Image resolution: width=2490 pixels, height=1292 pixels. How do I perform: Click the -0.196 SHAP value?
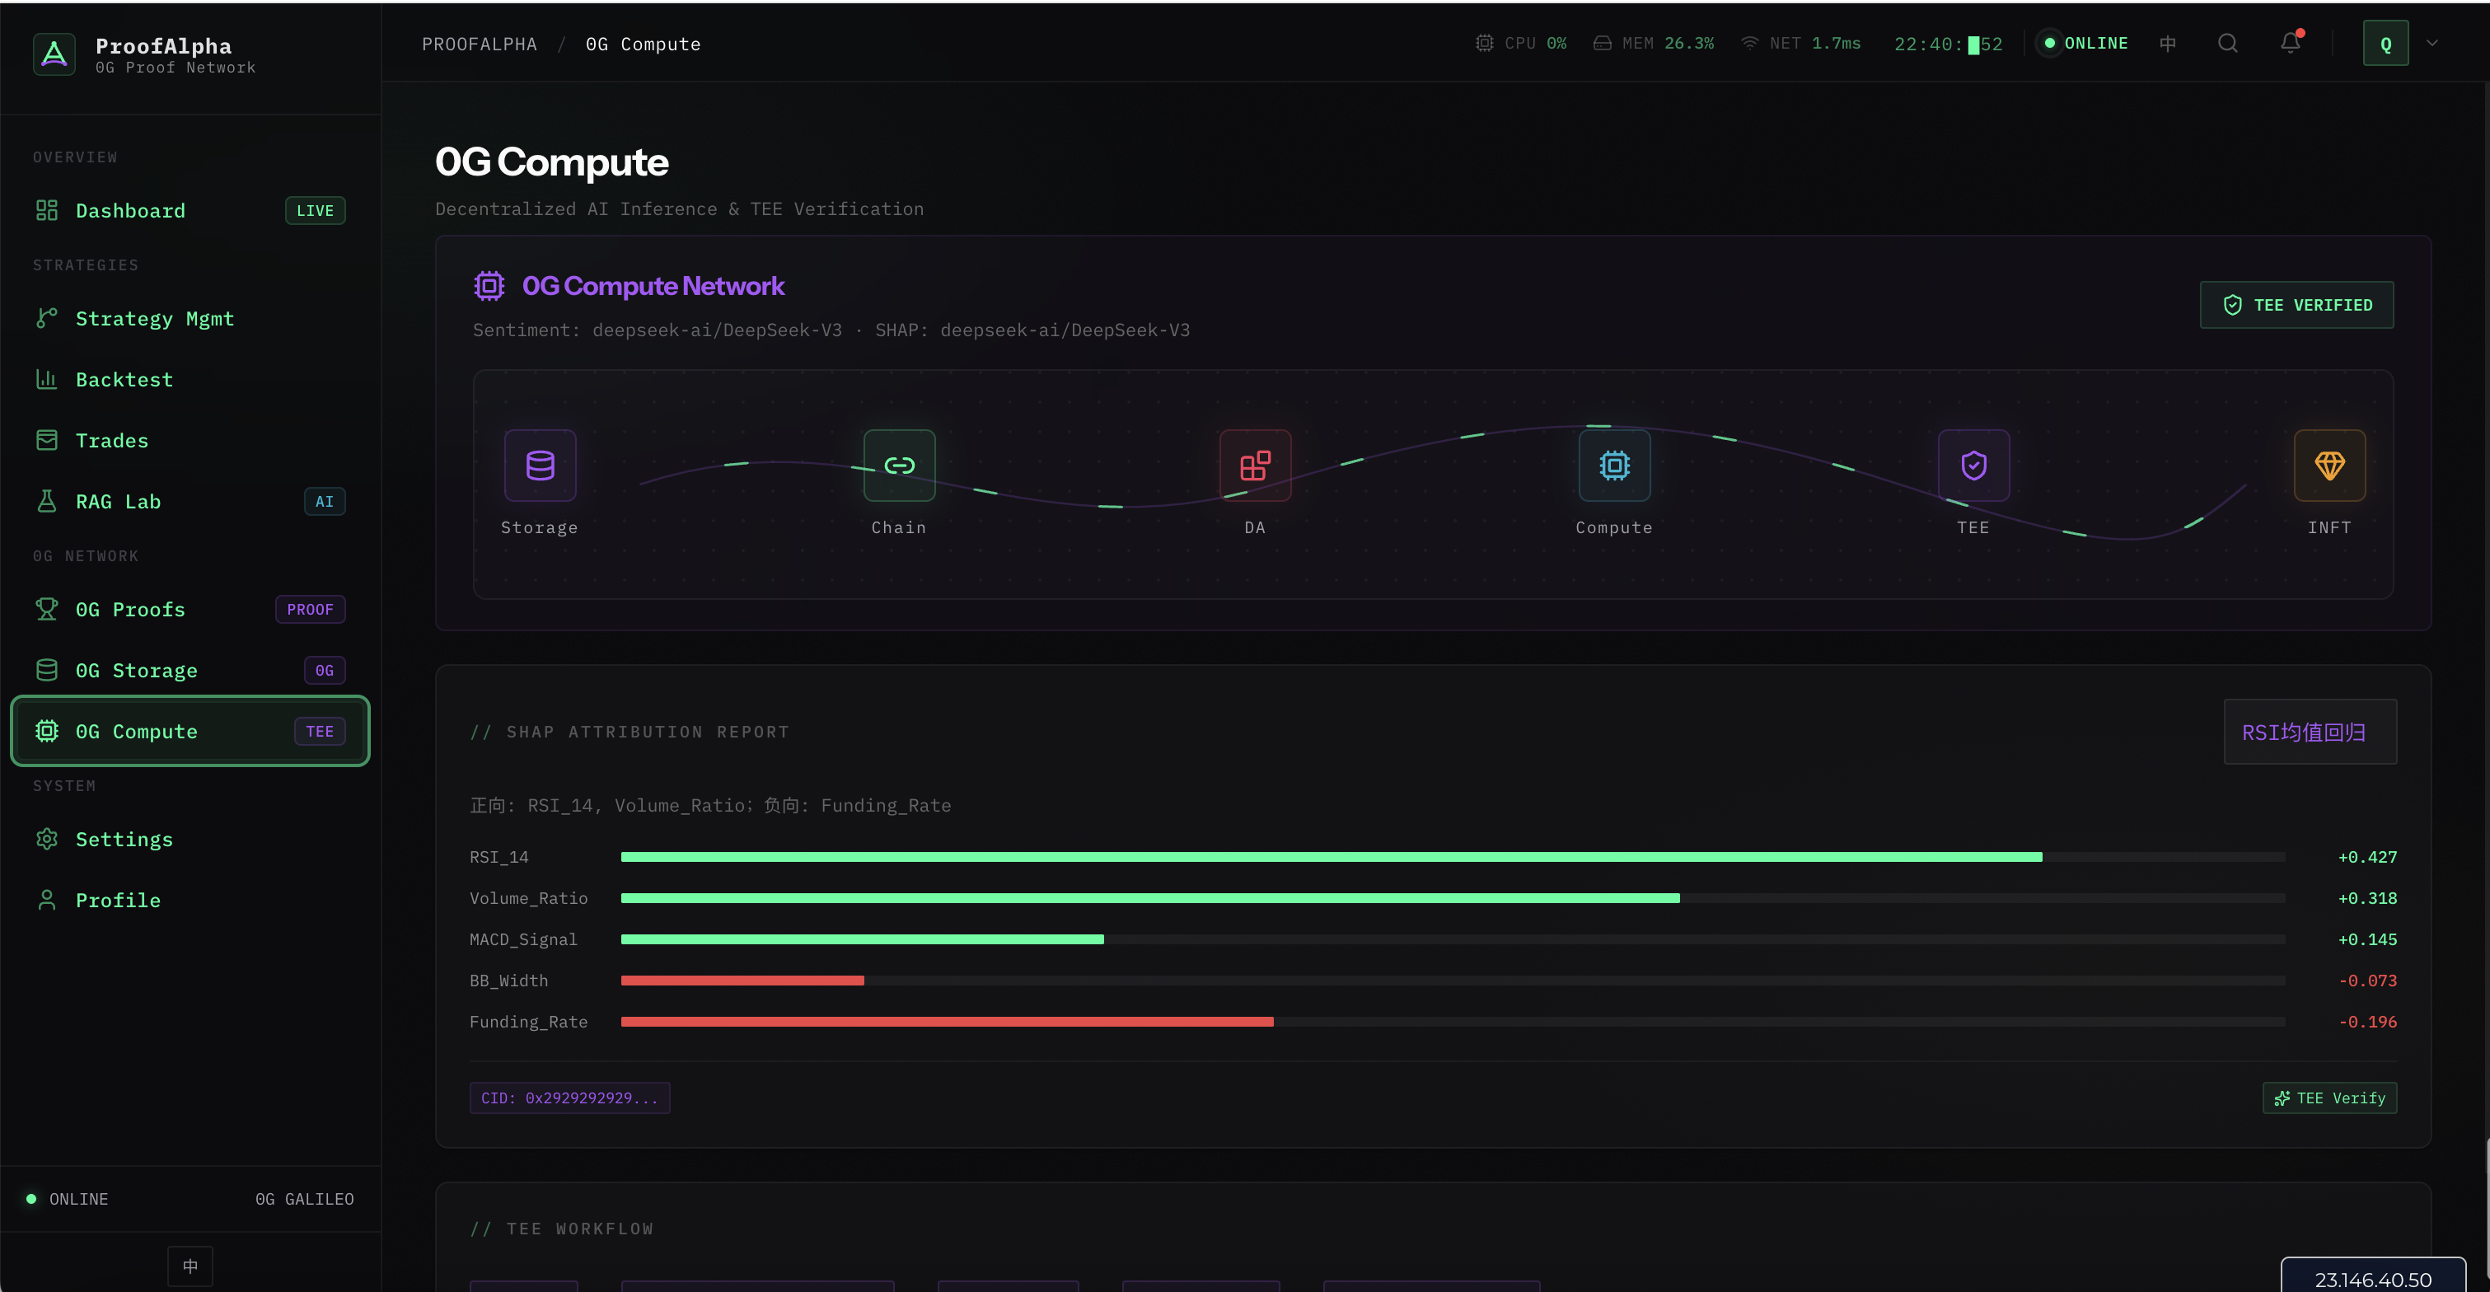coord(2367,1023)
